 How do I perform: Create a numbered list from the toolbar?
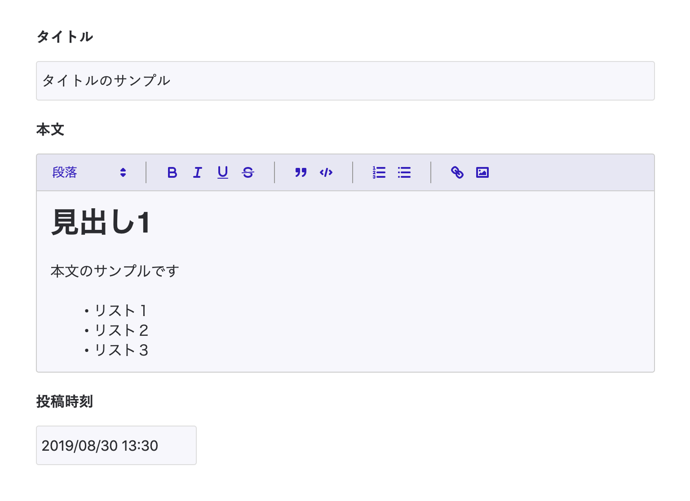tap(379, 172)
